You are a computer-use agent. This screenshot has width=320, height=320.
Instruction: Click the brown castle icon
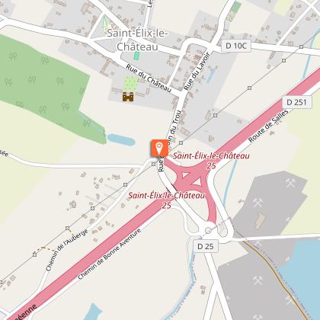click(x=128, y=98)
